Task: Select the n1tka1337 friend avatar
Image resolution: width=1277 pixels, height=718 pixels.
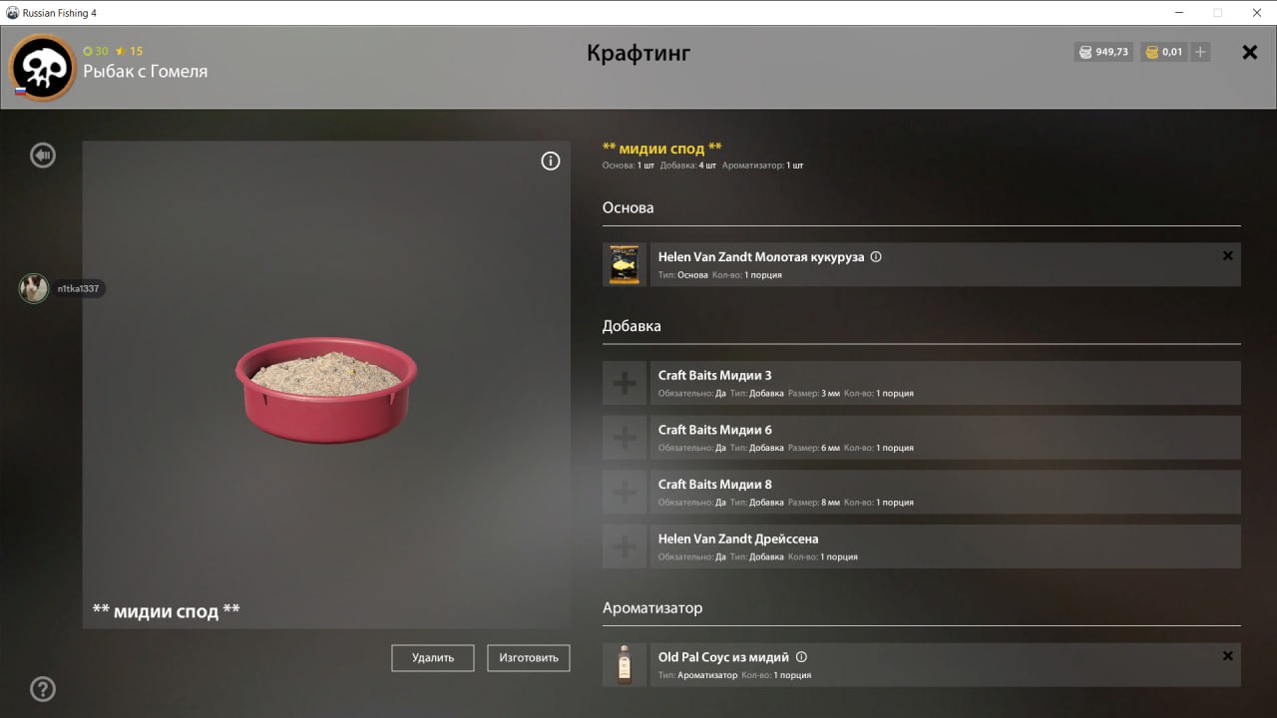Action: [34, 288]
